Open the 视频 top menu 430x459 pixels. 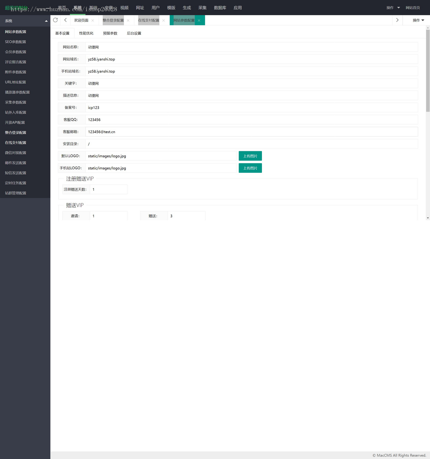[124, 8]
